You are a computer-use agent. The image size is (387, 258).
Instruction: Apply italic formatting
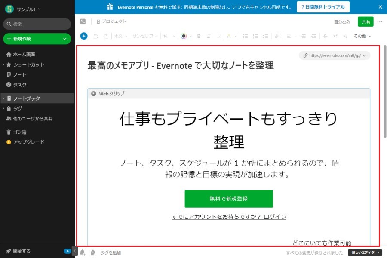209,36
